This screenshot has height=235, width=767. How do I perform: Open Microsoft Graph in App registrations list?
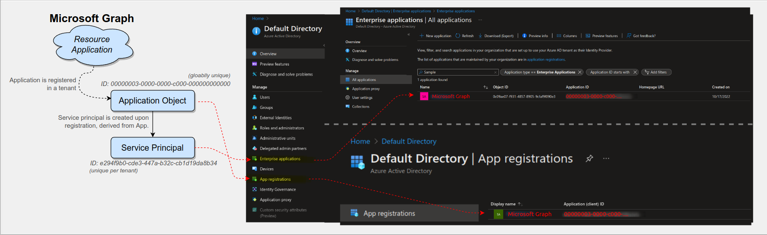pyautogui.click(x=529, y=214)
